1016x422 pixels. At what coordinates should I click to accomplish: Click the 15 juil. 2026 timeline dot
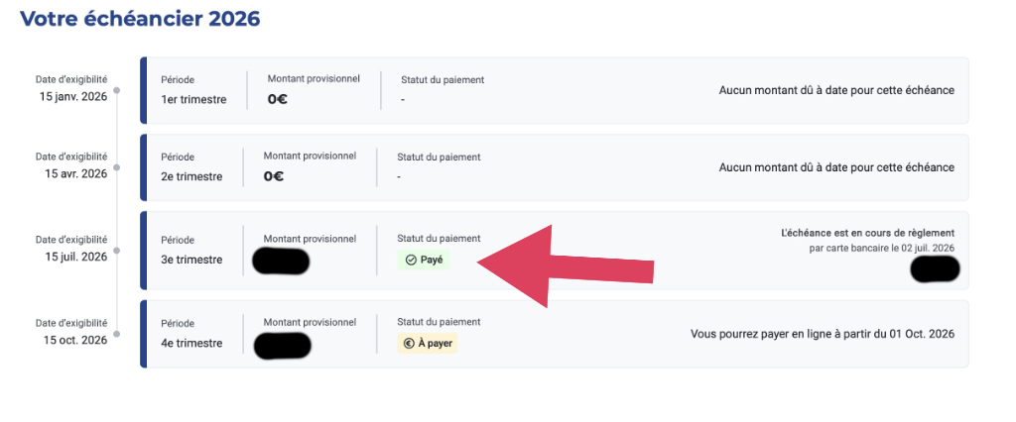tap(117, 250)
